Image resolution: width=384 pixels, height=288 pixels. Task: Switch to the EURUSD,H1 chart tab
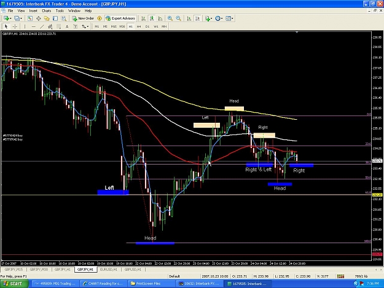(x=109, y=270)
